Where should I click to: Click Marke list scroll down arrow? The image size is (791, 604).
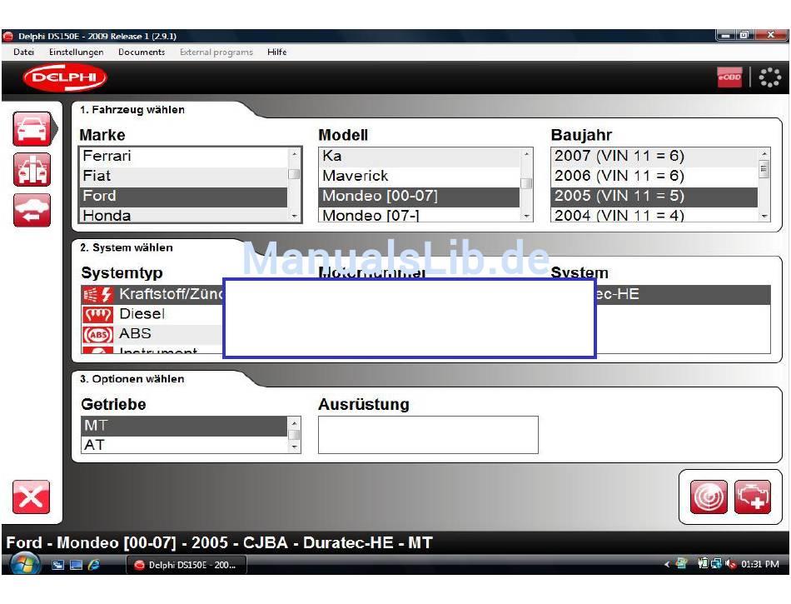click(x=294, y=216)
